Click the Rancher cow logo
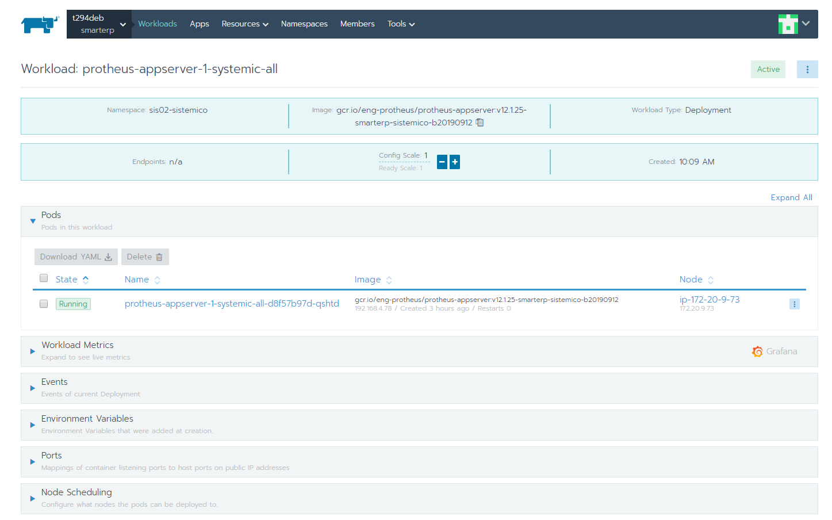The image size is (832, 520). click(x=40, y=24)
